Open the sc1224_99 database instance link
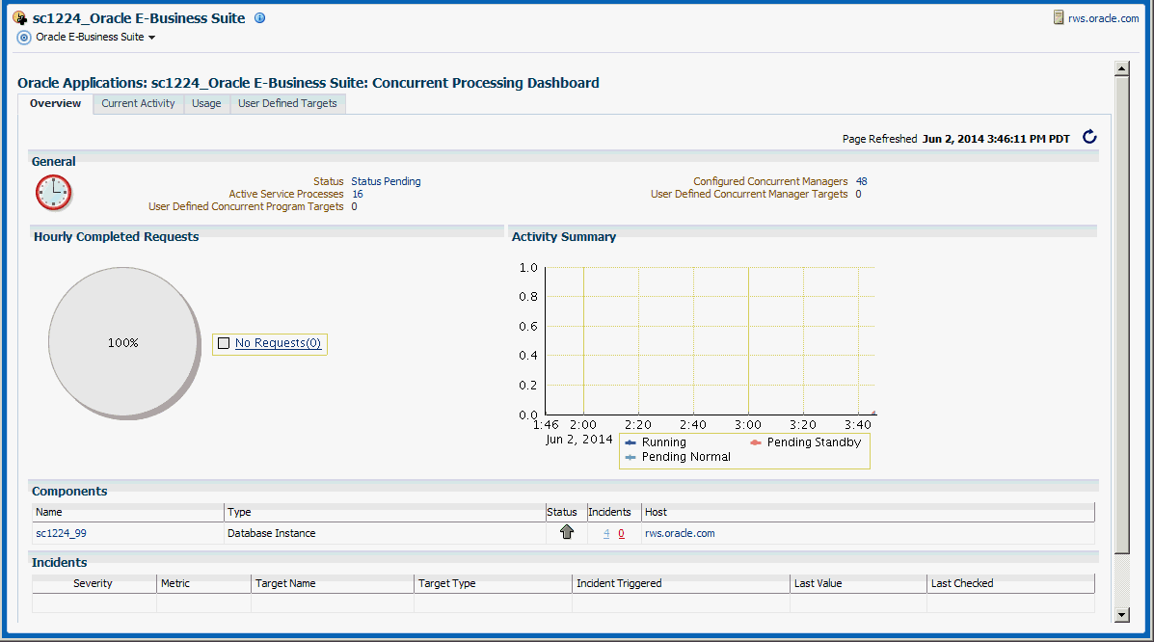Image resolution: width=1154 pixels, height=642 pixels. [x=61, y=533]
